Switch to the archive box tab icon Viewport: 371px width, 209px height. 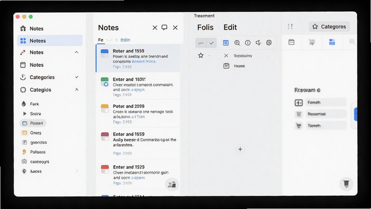(292, 42)
